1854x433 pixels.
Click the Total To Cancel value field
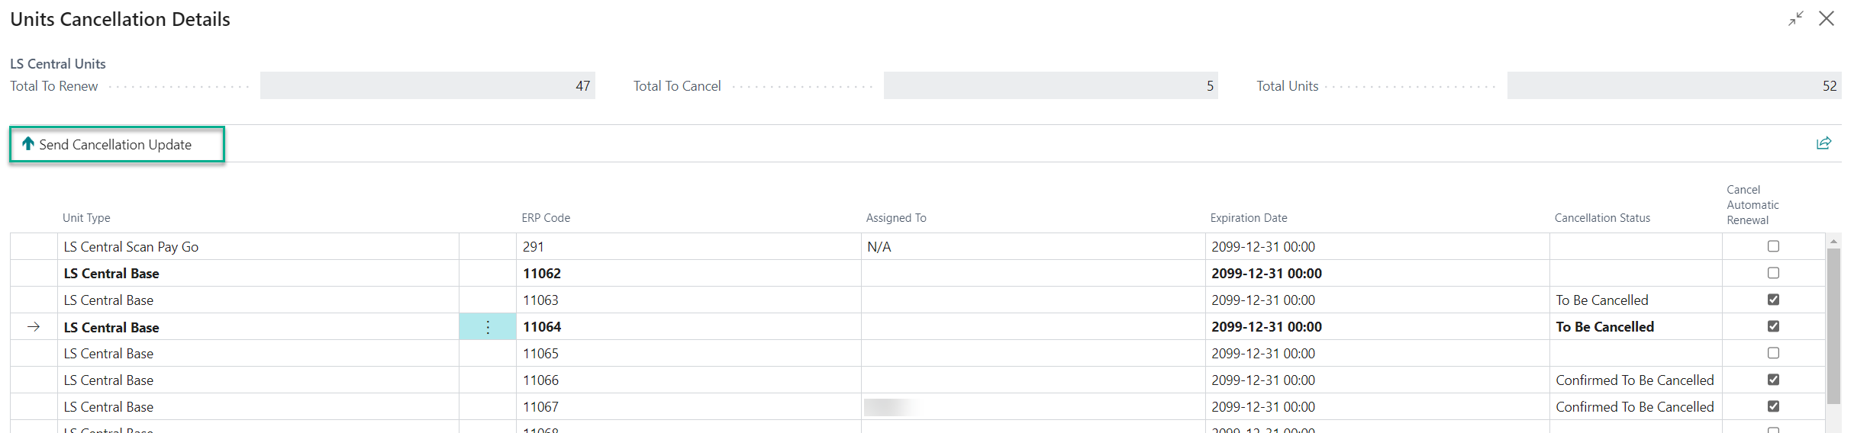click(1050, 86)
